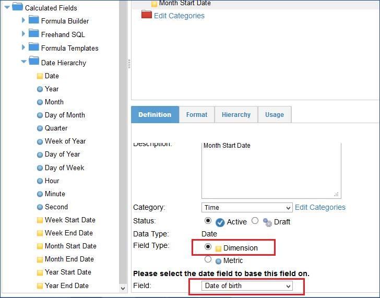This screenshot has width=380, height=298.
Task: Open the Hierarchy tab
Action: tap(236, 115)
